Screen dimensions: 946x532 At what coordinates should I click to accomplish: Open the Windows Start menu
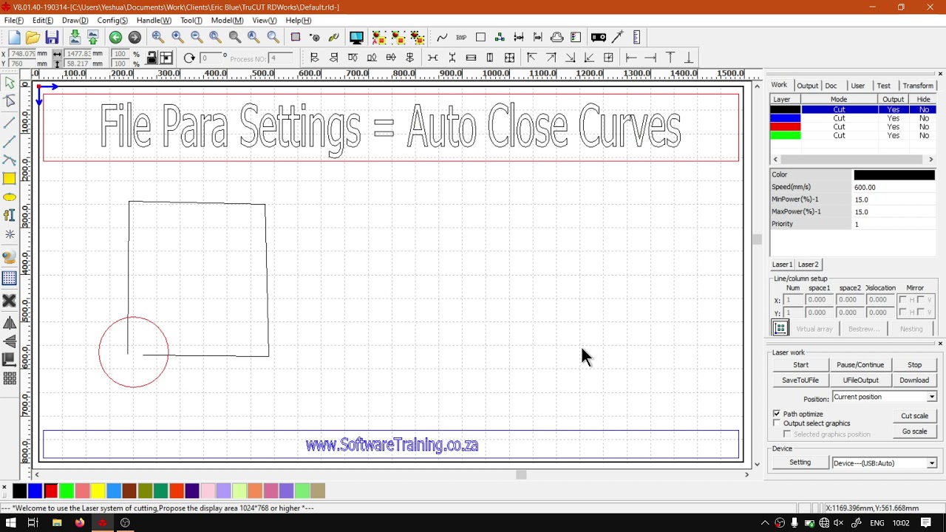11,523
